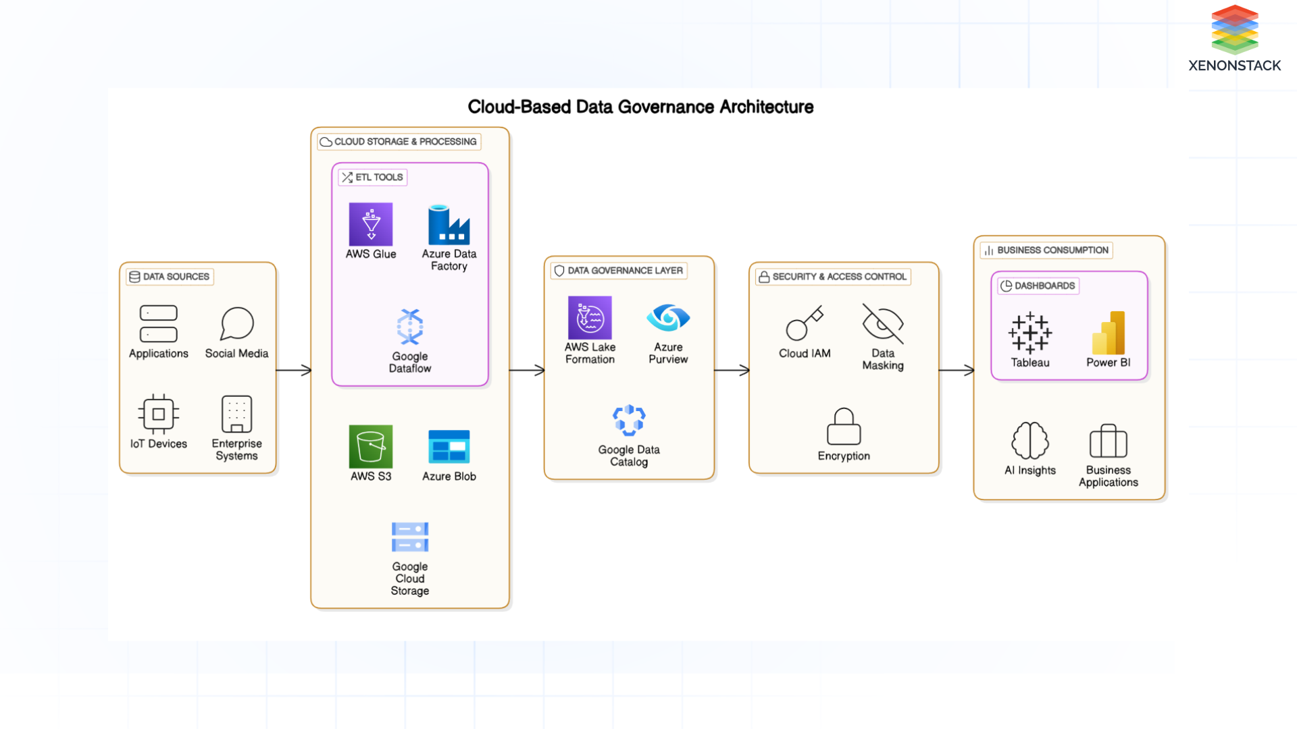This screenshot has height=729, width=1297.
Task: Click the Google Dataflow icon
Action: click(x=409, y=327)
